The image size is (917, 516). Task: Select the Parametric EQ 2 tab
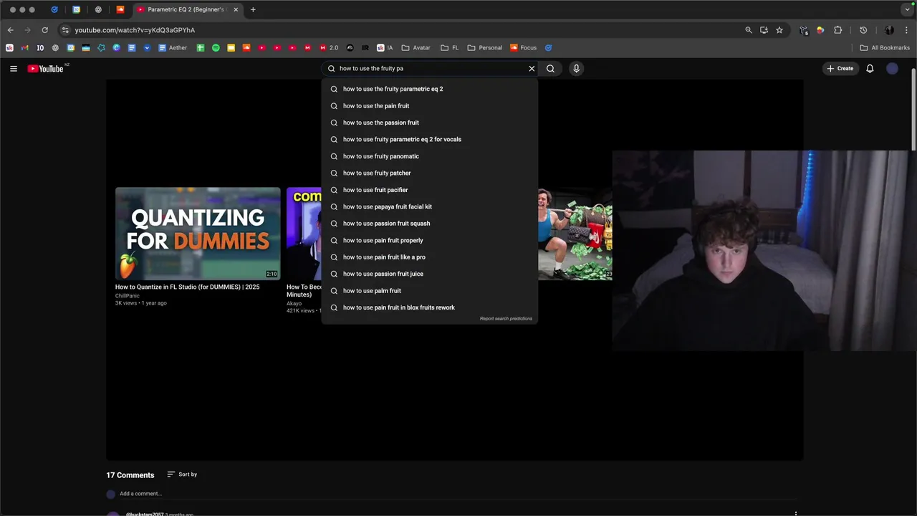click(186, 10)
